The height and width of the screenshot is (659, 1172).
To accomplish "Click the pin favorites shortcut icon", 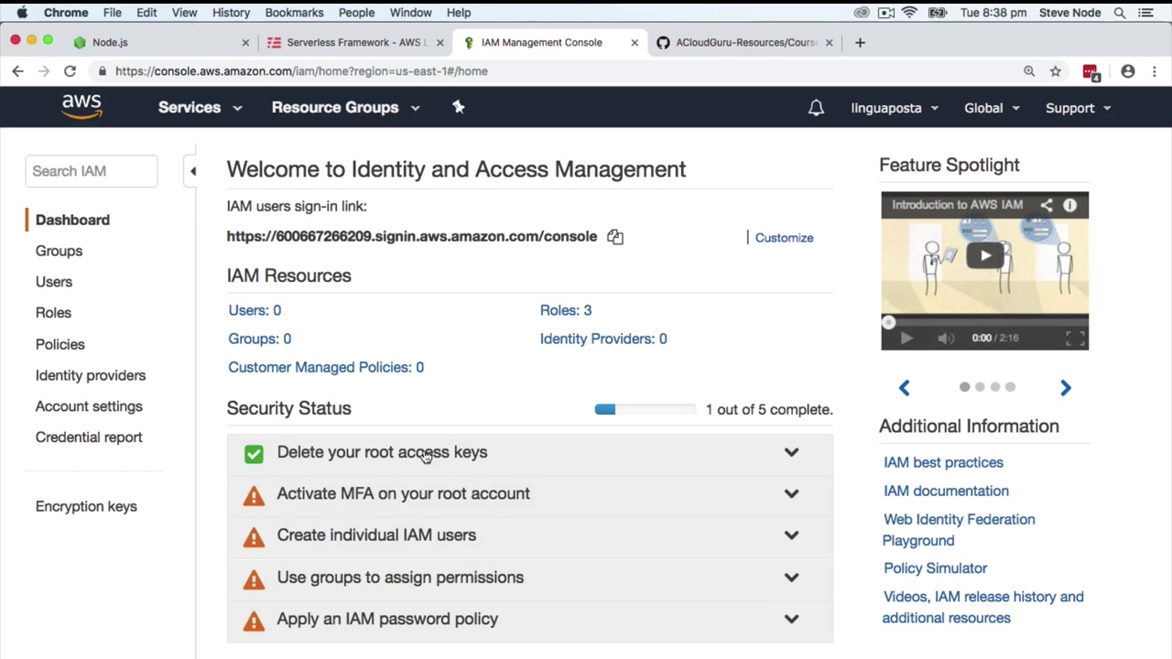I will coord(459,107).
